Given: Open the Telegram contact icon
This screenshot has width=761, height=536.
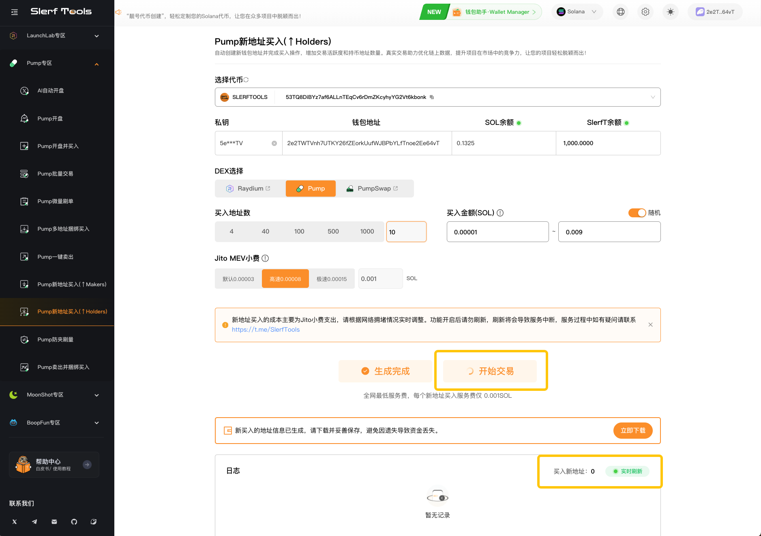Looking at the screenshot, I should [34, 522].
